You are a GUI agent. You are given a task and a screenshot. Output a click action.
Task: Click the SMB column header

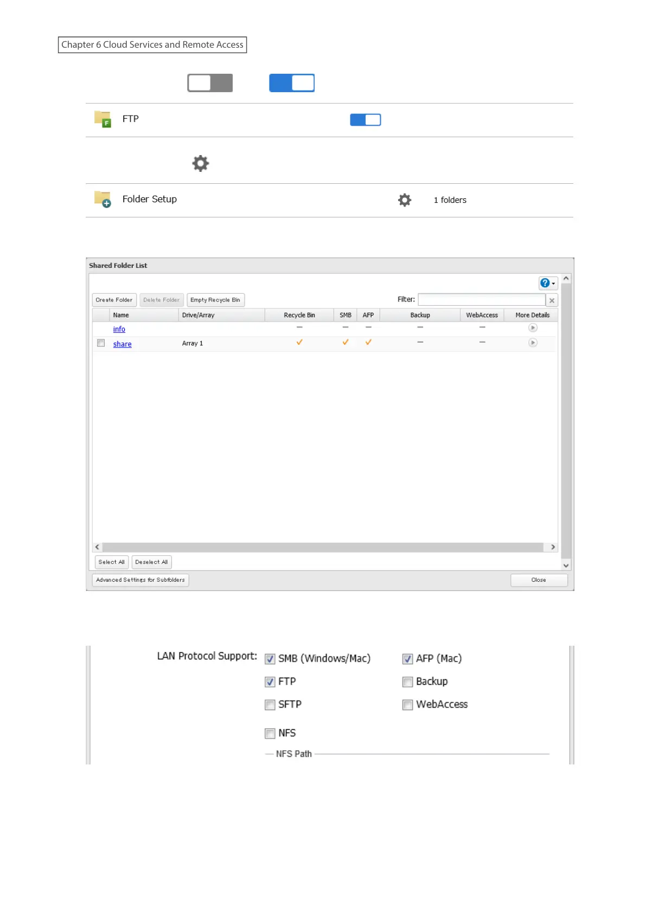[x=346, y=315]
